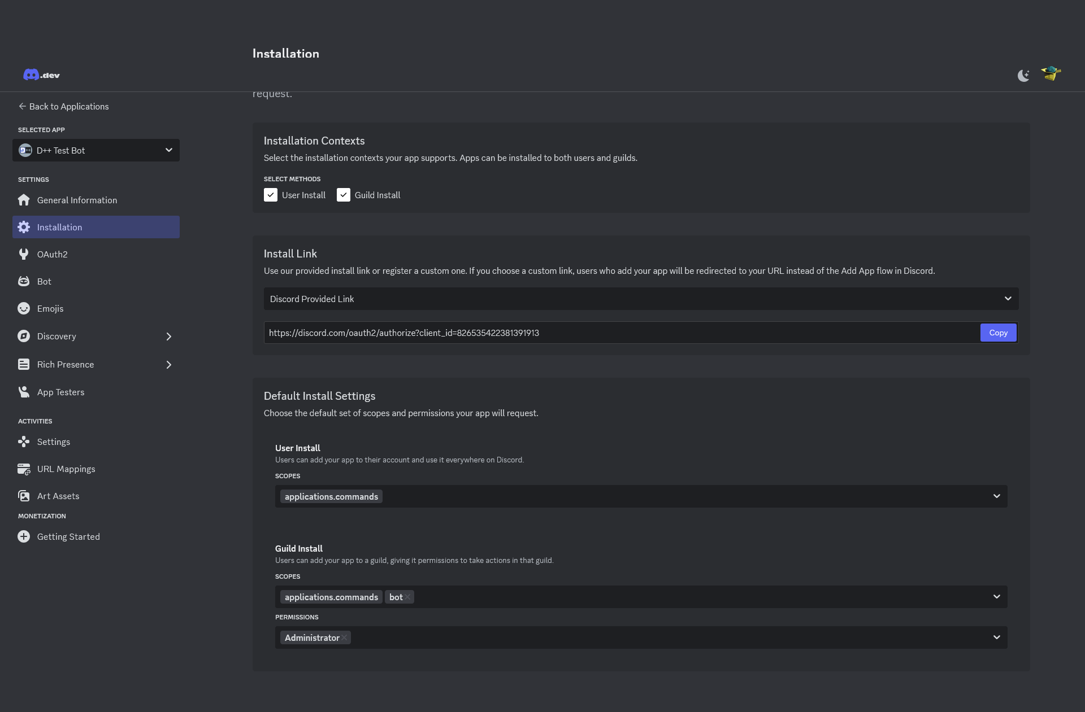Open the General Information page
The width and height of the screenshot is (1085, 712).
click(77, 200)
